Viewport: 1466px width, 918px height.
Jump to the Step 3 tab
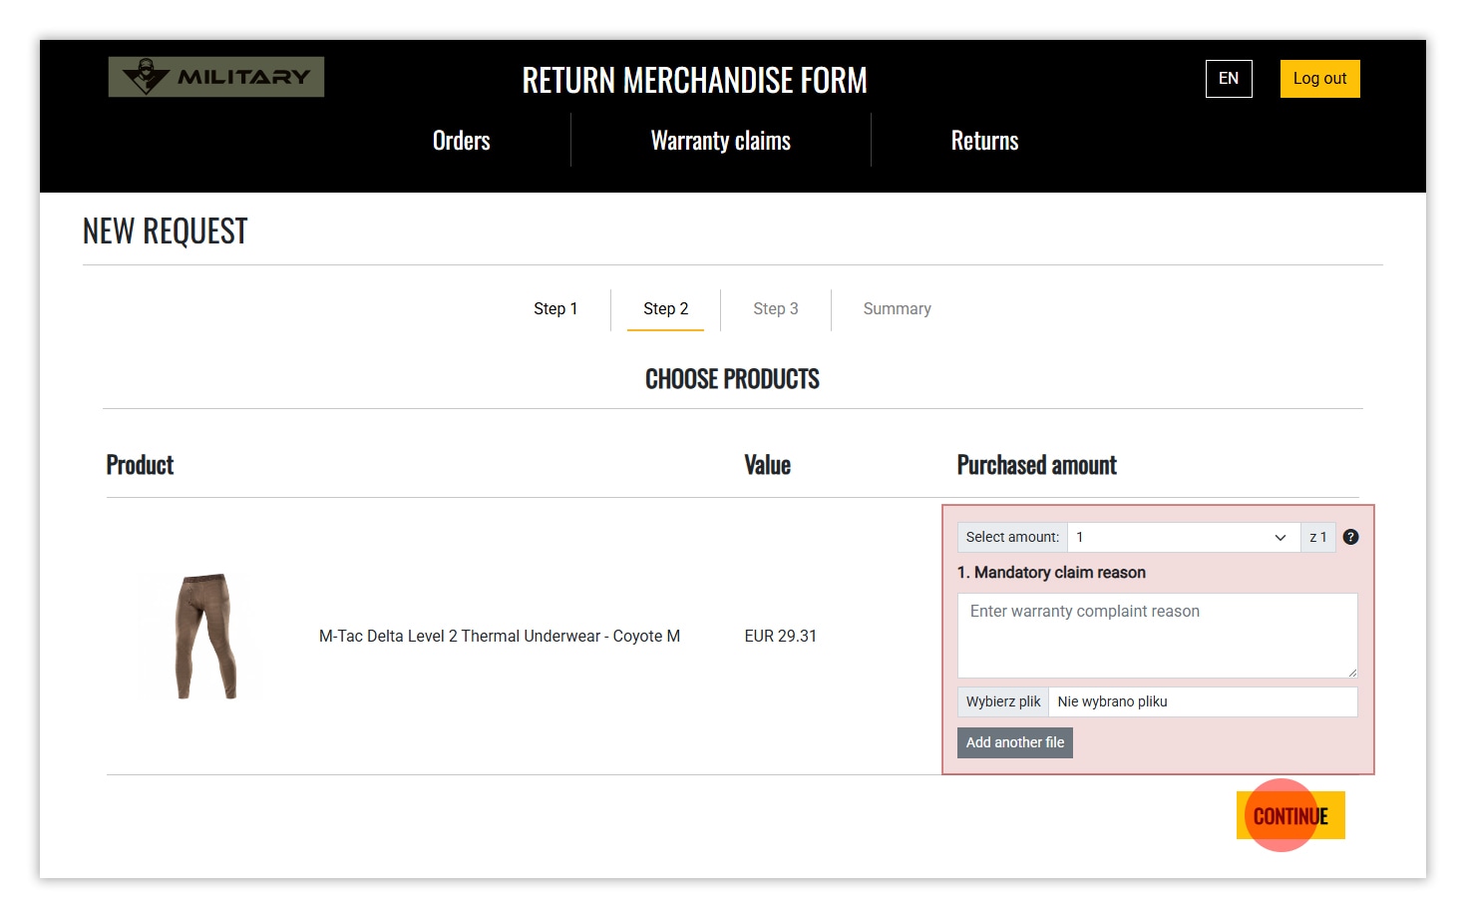click(775, 309)
